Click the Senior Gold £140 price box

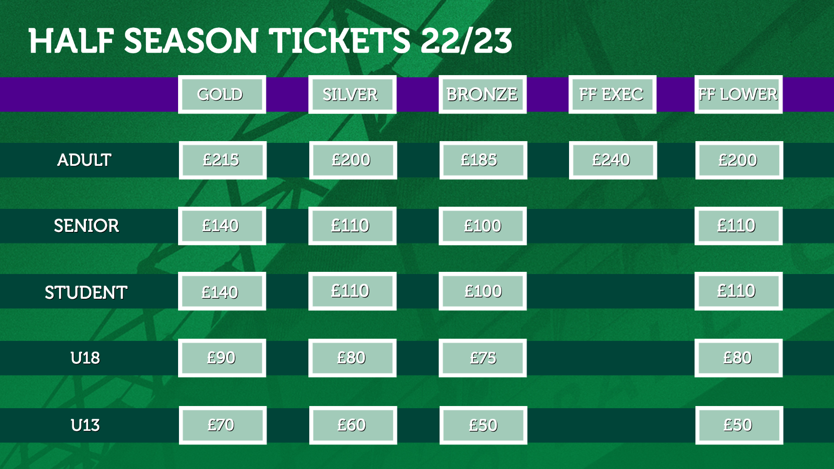[x=222, y=226]
